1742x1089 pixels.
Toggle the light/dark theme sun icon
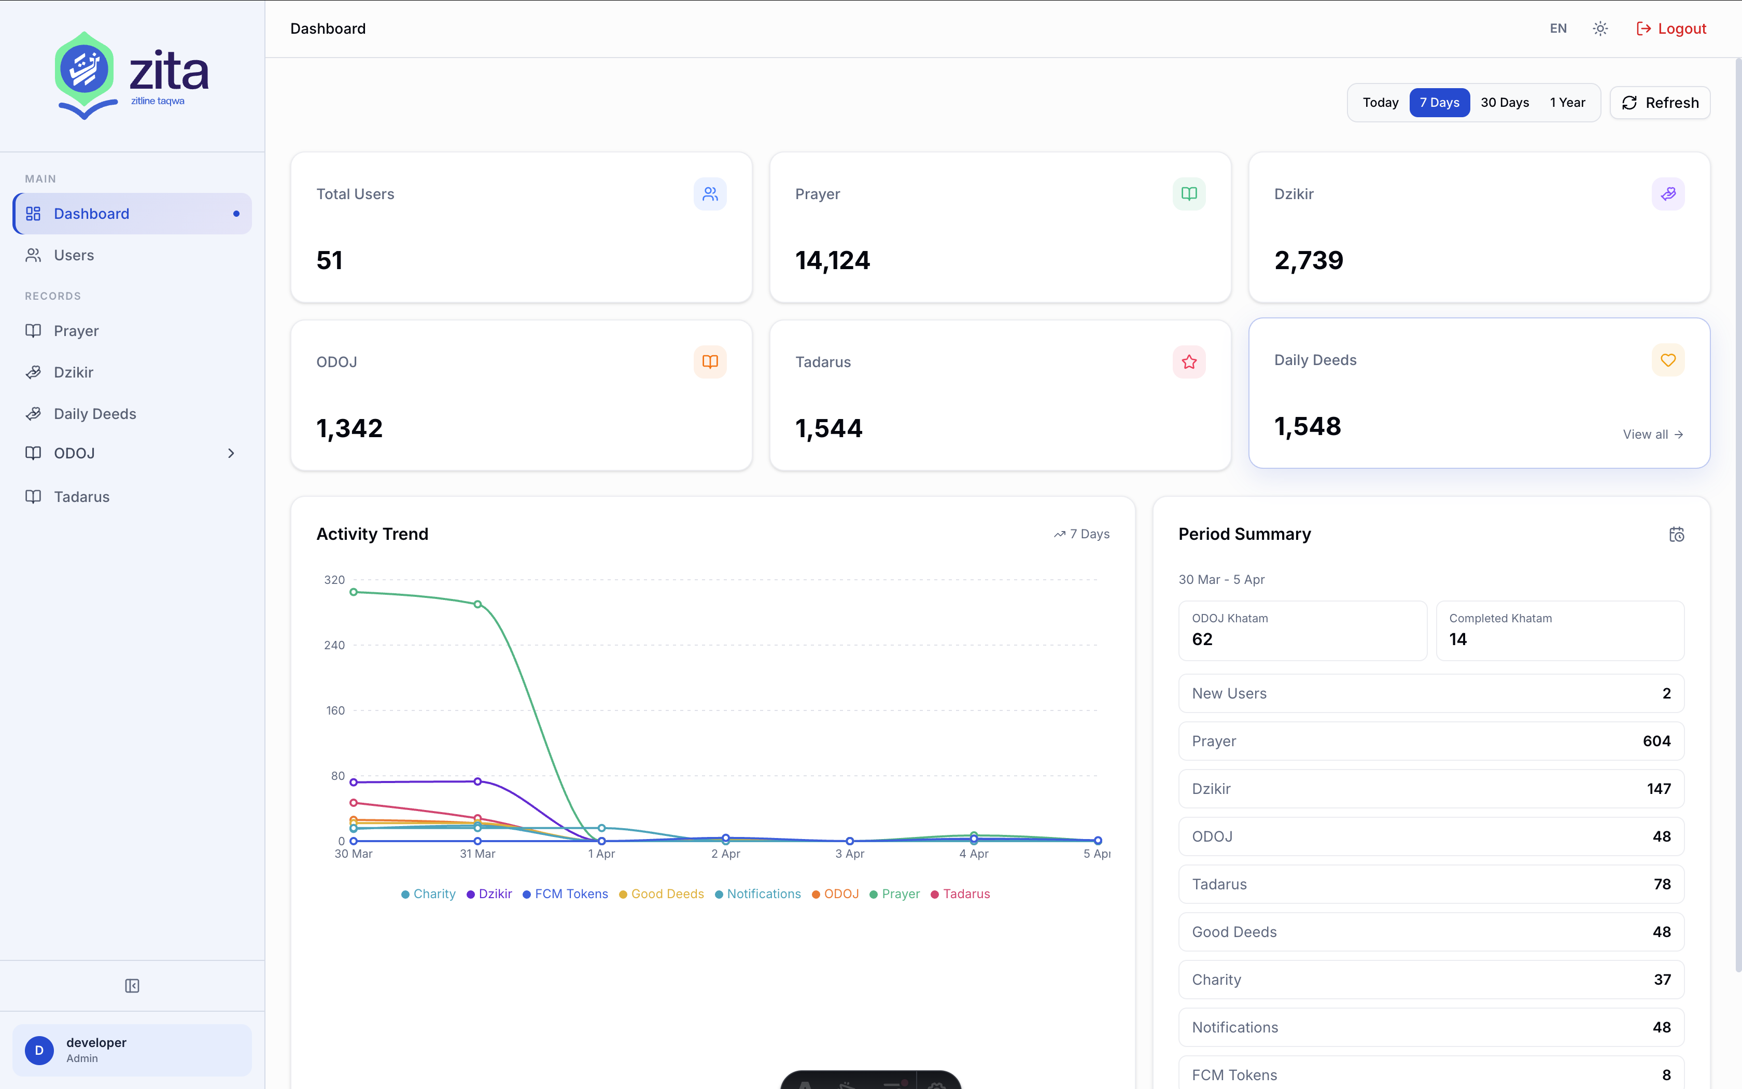pyautogui.click(x=1600, y=29)
